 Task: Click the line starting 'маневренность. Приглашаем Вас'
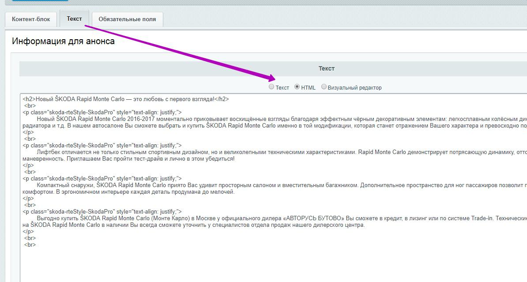(x=128, y=158)
